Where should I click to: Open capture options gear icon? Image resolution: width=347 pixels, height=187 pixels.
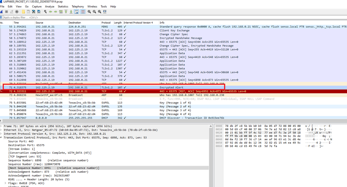point(17,12)
